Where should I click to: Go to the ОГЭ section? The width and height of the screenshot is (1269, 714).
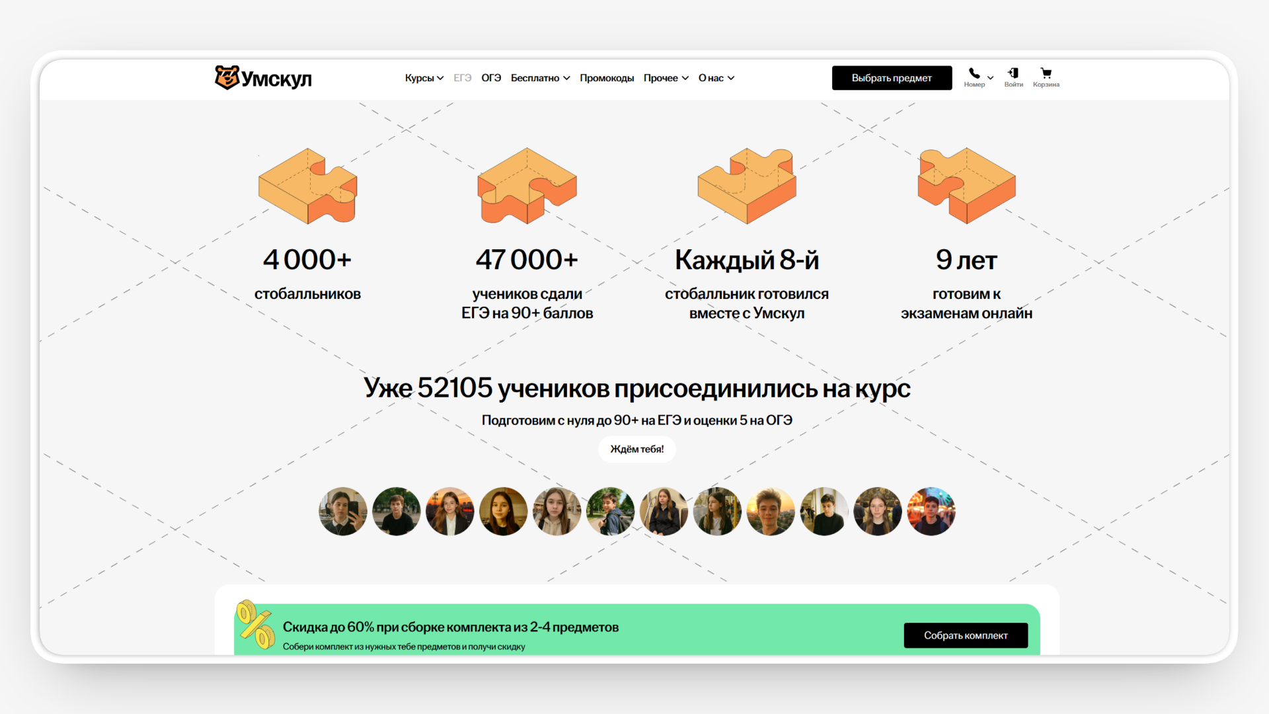(491, 78)
